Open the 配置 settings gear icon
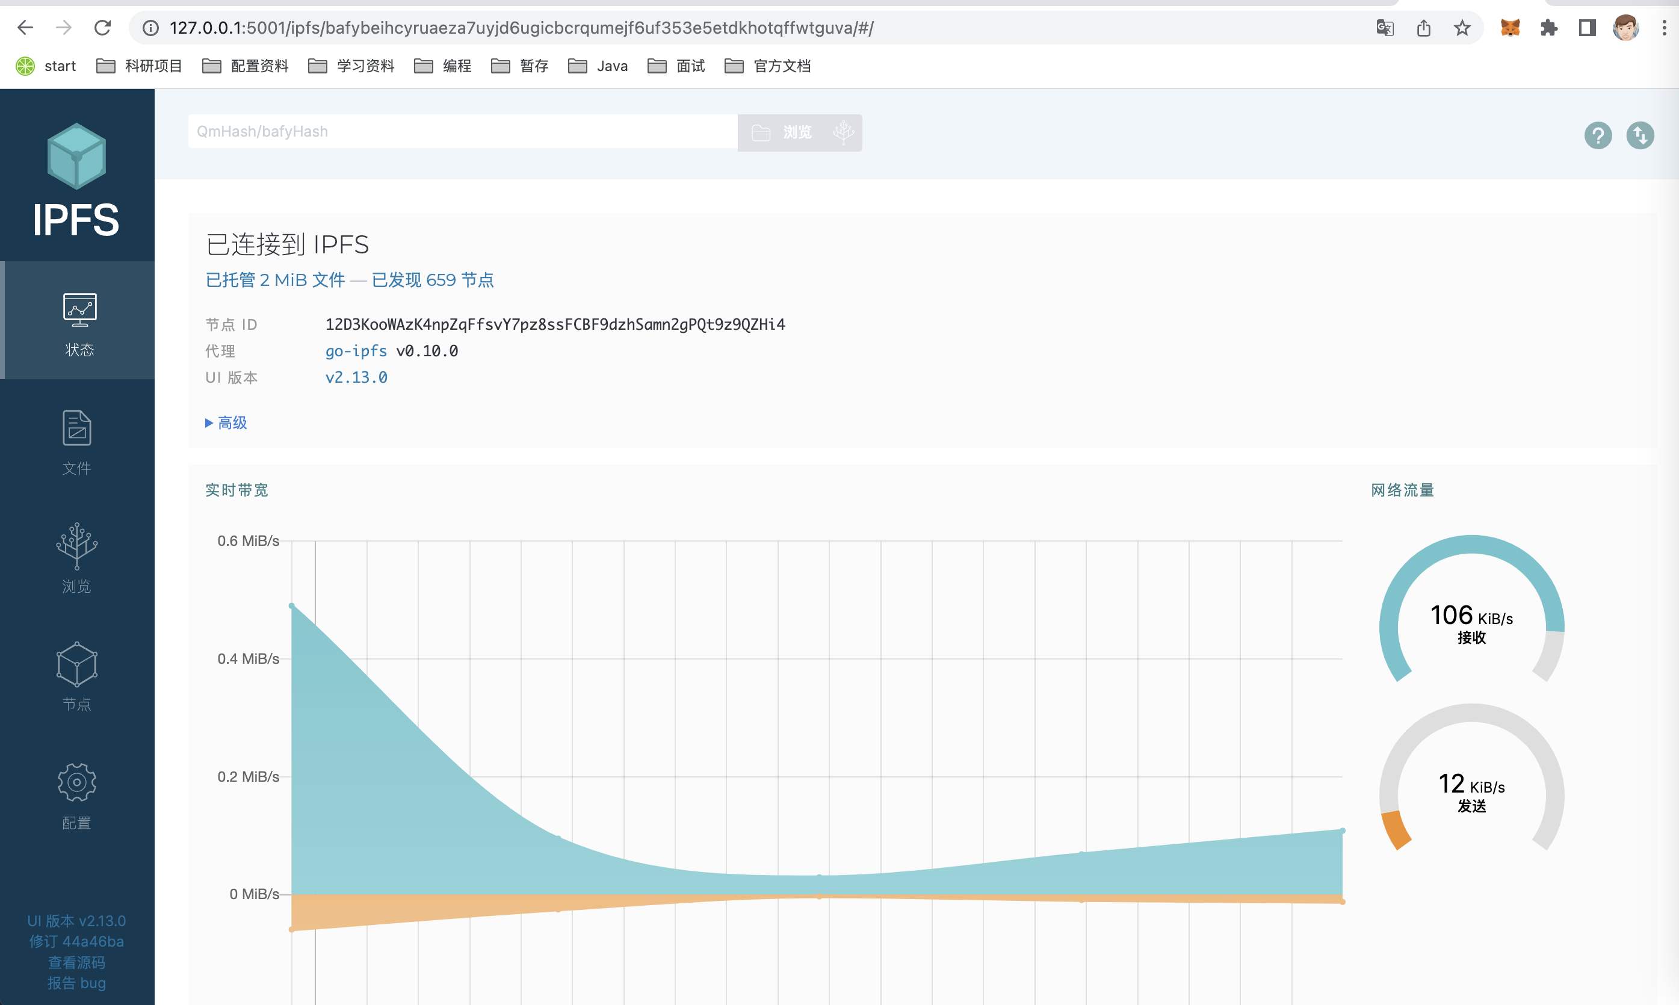This screenshot has width=1679, height=1005. coord(76,782)
